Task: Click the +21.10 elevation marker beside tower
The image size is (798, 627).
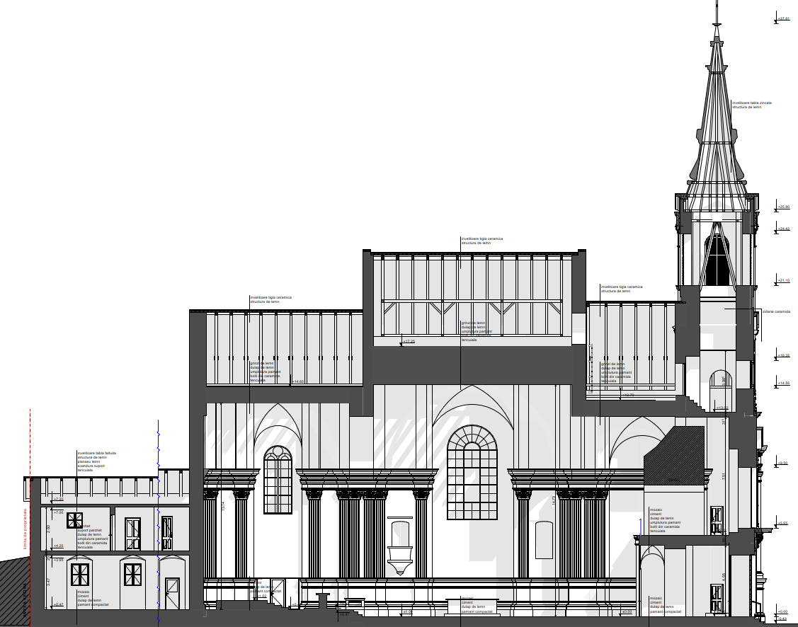Action: click(783, 281)
